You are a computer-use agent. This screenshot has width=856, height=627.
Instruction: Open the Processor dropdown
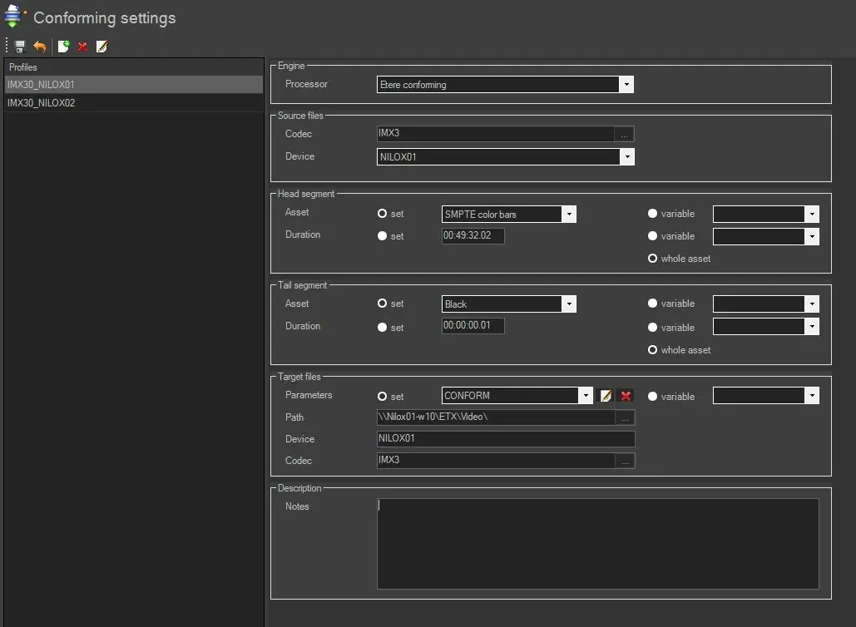click(x=626, y=85)
